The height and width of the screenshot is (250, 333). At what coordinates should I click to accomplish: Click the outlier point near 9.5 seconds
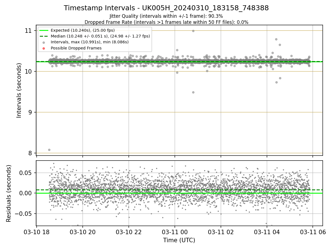point(193,92)
